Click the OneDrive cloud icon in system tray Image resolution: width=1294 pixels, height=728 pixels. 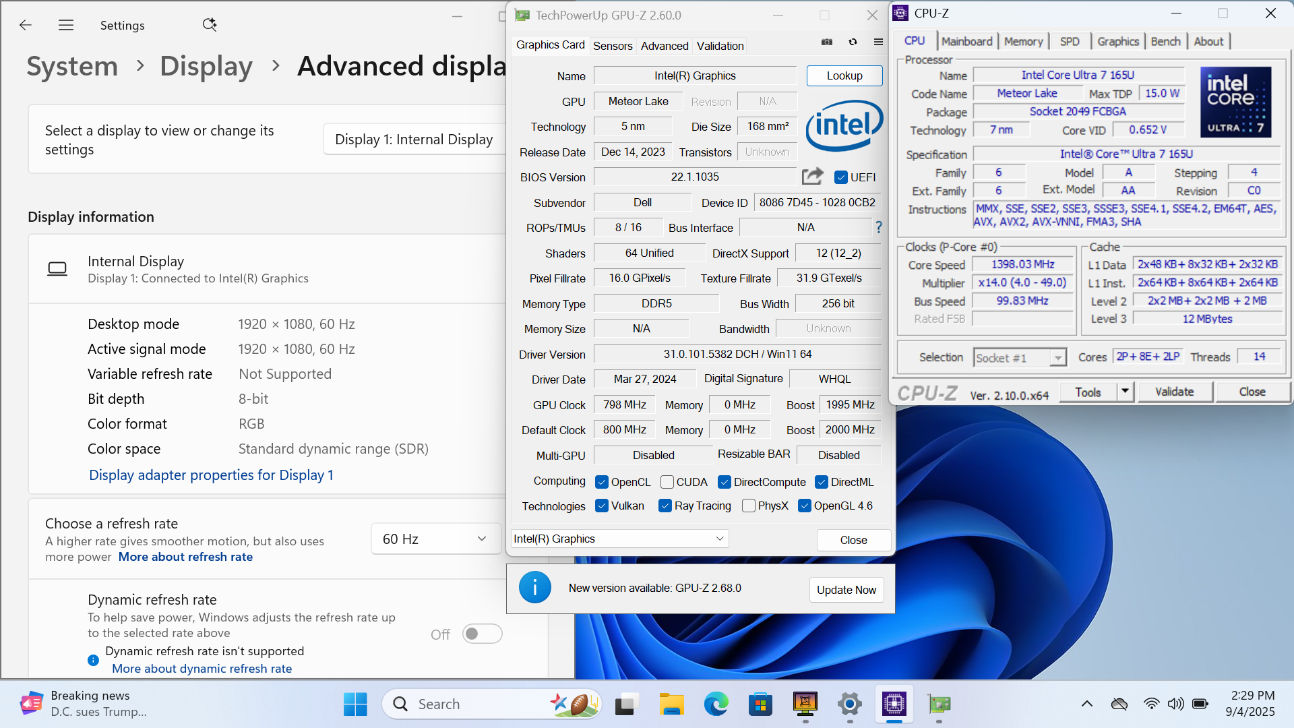pos(1119,704)
